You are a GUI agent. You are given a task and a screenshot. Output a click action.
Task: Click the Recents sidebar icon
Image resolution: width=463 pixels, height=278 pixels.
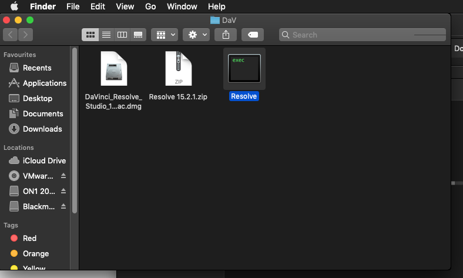(x=14, y=68)
